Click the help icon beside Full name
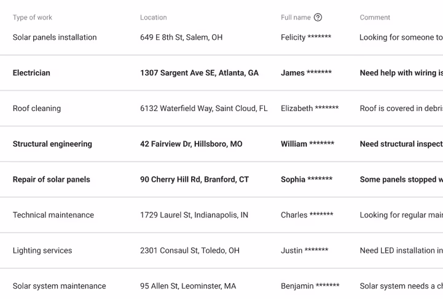 pos(318,18)
